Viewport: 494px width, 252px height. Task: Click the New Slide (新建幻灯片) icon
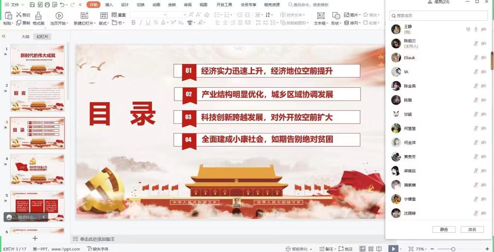[x=84, y=15]
